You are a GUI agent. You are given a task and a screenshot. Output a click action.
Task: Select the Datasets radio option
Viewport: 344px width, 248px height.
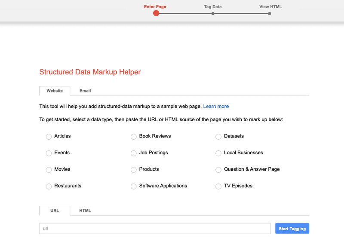pos(218,137)
